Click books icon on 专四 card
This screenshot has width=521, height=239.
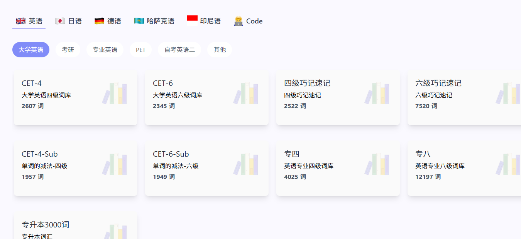coord(377,164)
